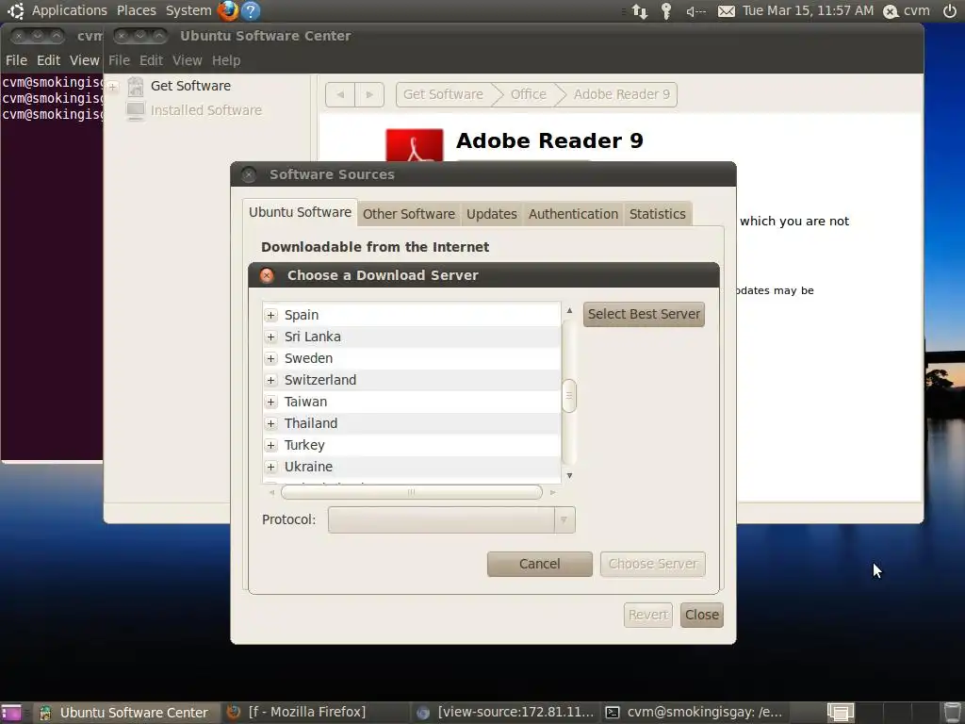Image resolution: width=965 pixels, height=724 pixels.
Task: Expand the Spain server list
Action: 270,315
